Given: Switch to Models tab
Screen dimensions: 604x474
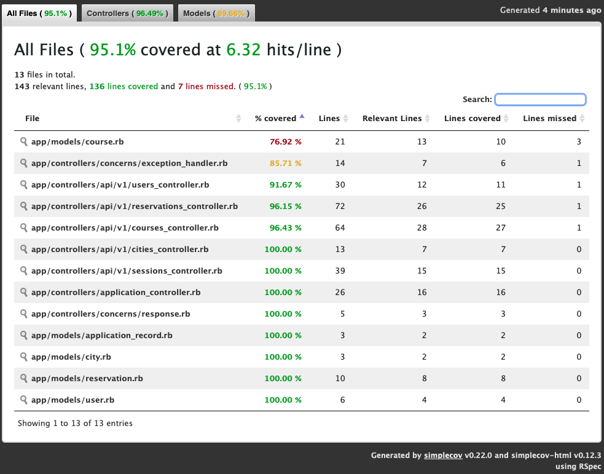Looking at the screenshot, I should tap(216, 14).
